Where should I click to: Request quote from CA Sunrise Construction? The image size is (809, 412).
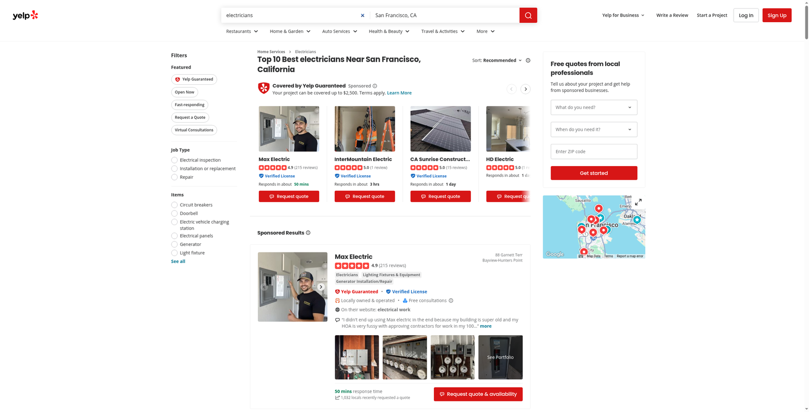(440, 196)
